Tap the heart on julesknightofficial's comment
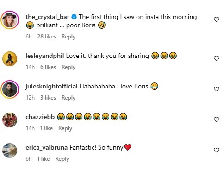This screenshot has width=224, height=170. pyautogui.click(x=217, y=89)
